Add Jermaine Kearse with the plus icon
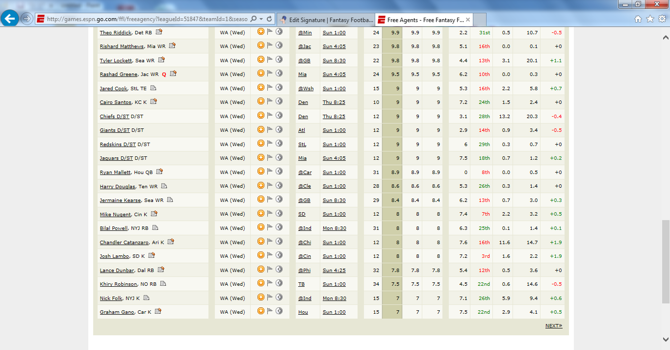This screenshot has width=670, height=350. tap(261, 200)
